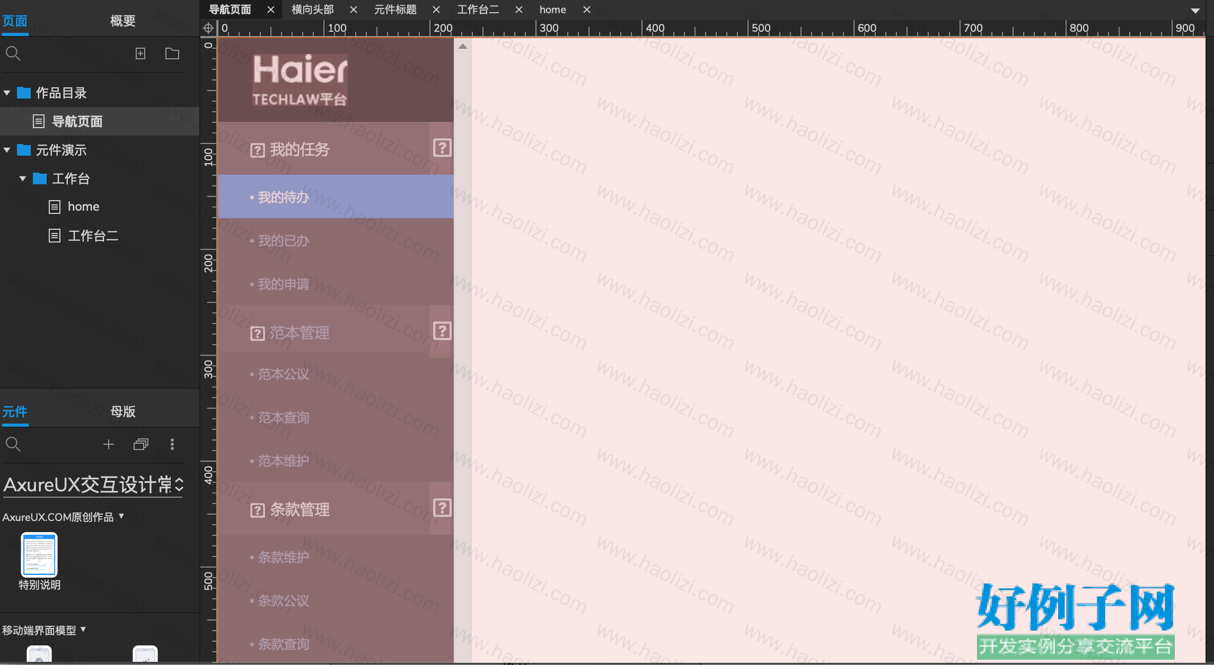Switch to the 横向头部 document tab
1214x665 pixels.
(313, 10)
